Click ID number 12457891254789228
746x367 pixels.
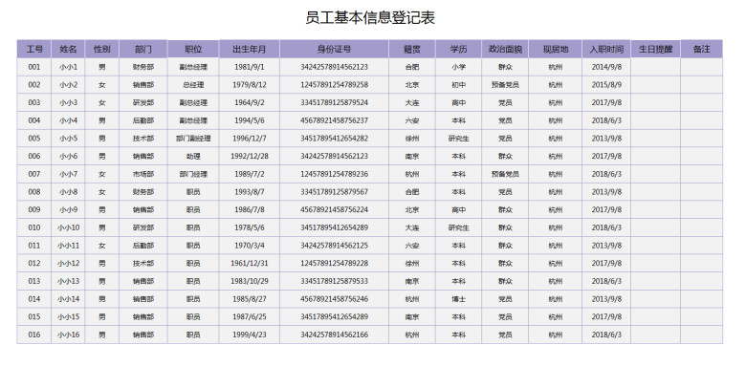click(x=334, y=264)
